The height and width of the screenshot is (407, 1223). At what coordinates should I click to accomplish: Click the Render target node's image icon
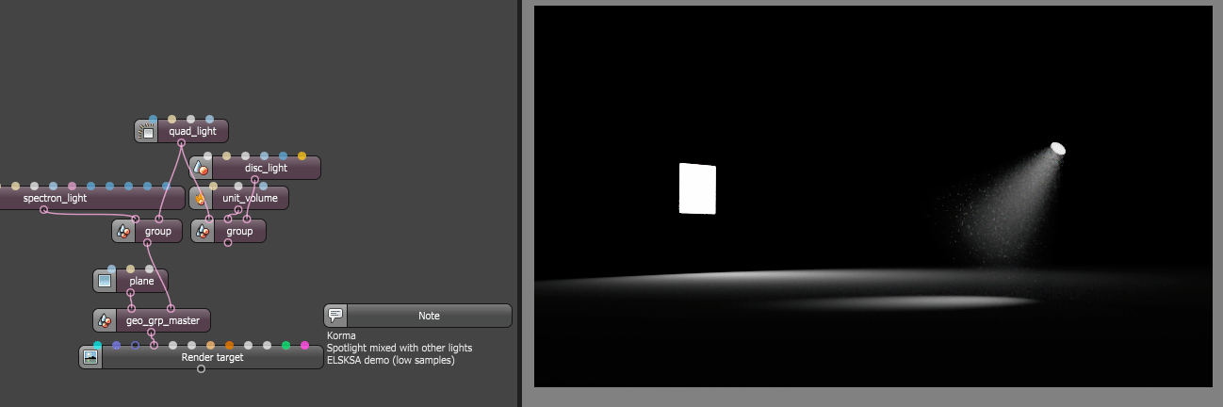click(90, 357)
